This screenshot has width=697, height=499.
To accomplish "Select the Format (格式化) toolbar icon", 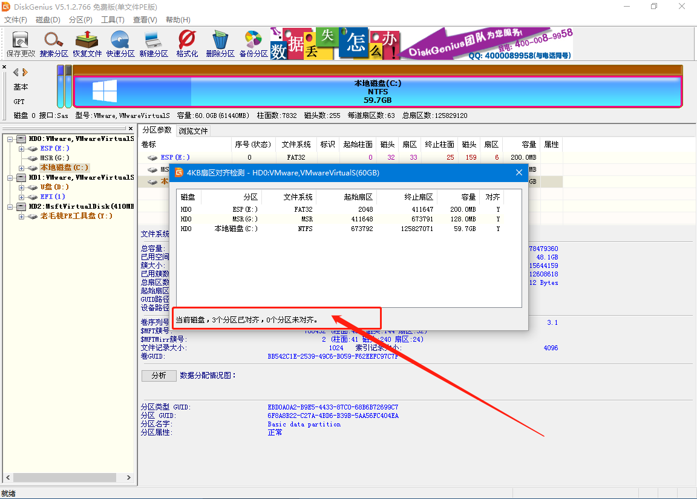I will click(x=187, y=44).
